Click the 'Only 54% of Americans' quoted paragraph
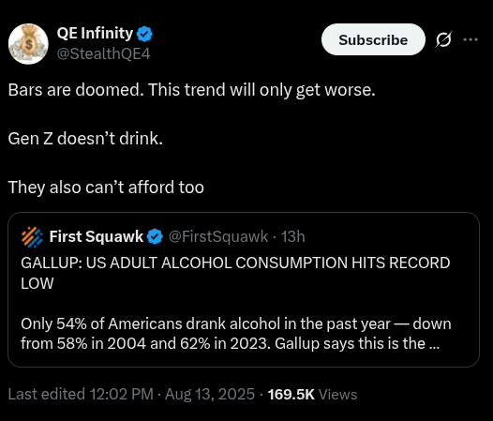493x421 pixels. pyautogui.click(x=236, y=334)
